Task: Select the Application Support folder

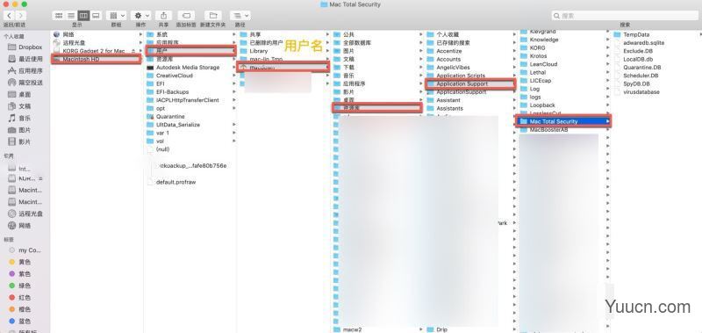Action: coord(470,83)
